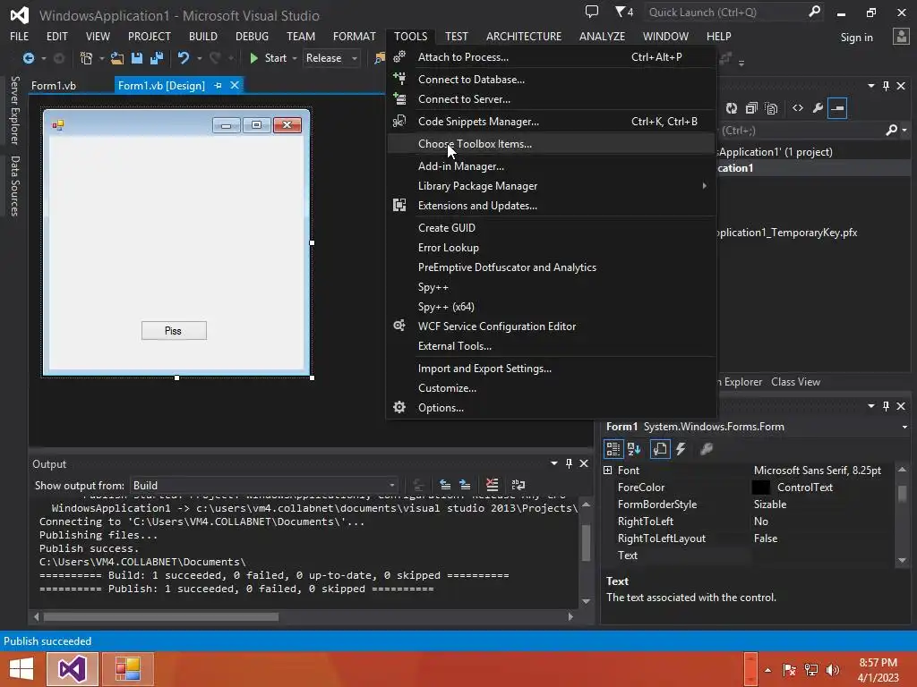This screenshot has width=917, height=687.
Task: Click Collapse All in Solution Explorer
Action: (751, 108)
